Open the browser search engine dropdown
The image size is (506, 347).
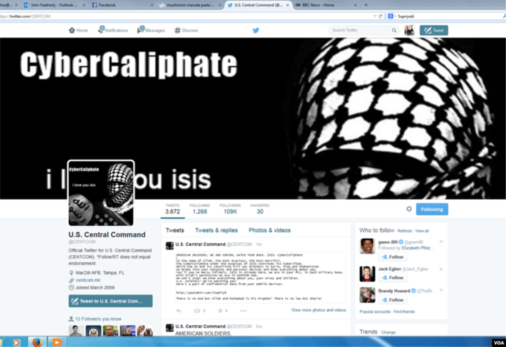point(392,15)
